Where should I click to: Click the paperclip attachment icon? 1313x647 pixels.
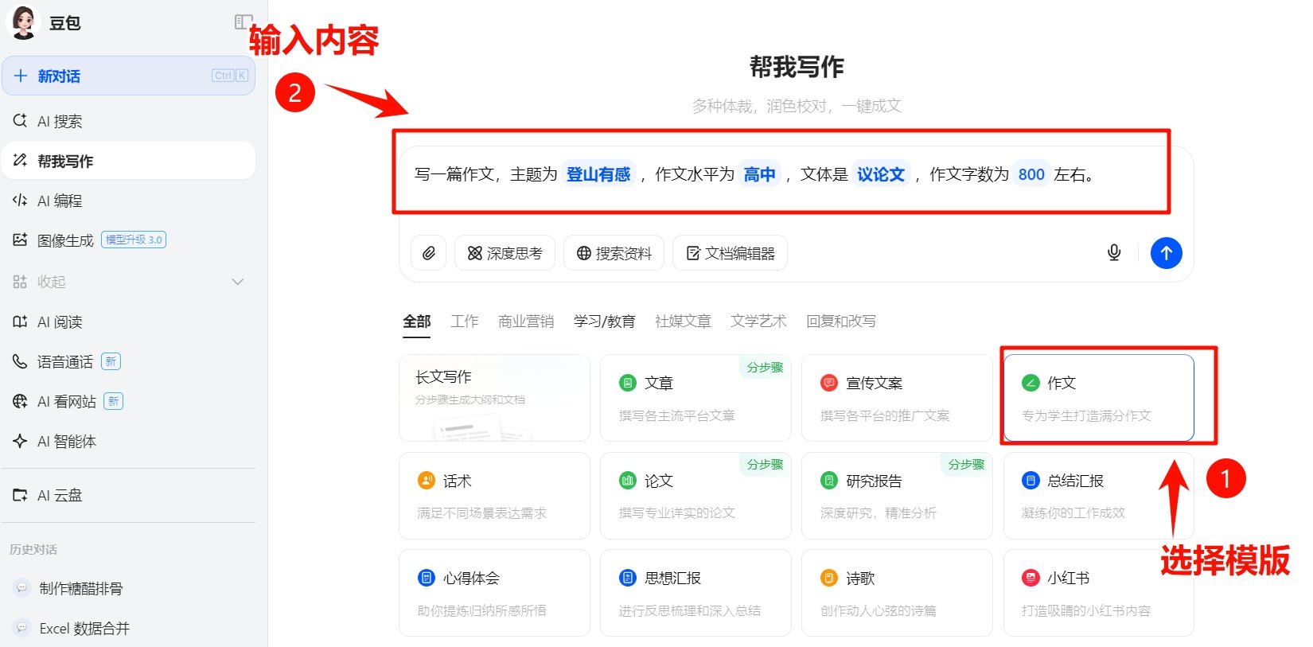point(428,253)
